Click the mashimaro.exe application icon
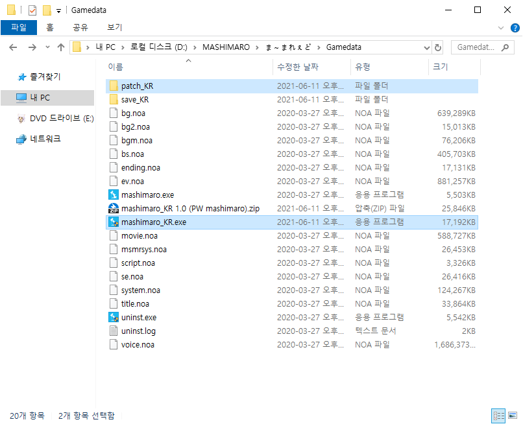 coord(114,194)
